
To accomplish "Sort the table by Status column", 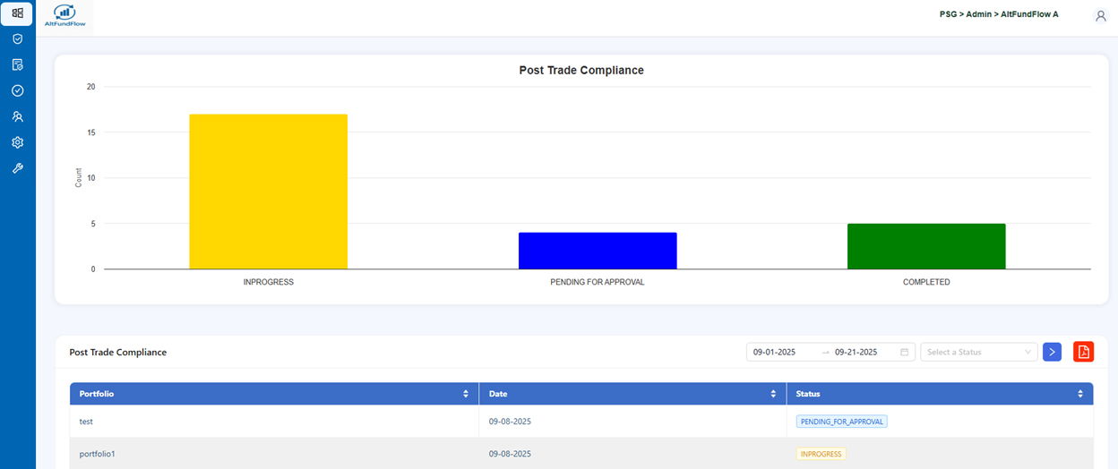I will tap(1079, 394).
